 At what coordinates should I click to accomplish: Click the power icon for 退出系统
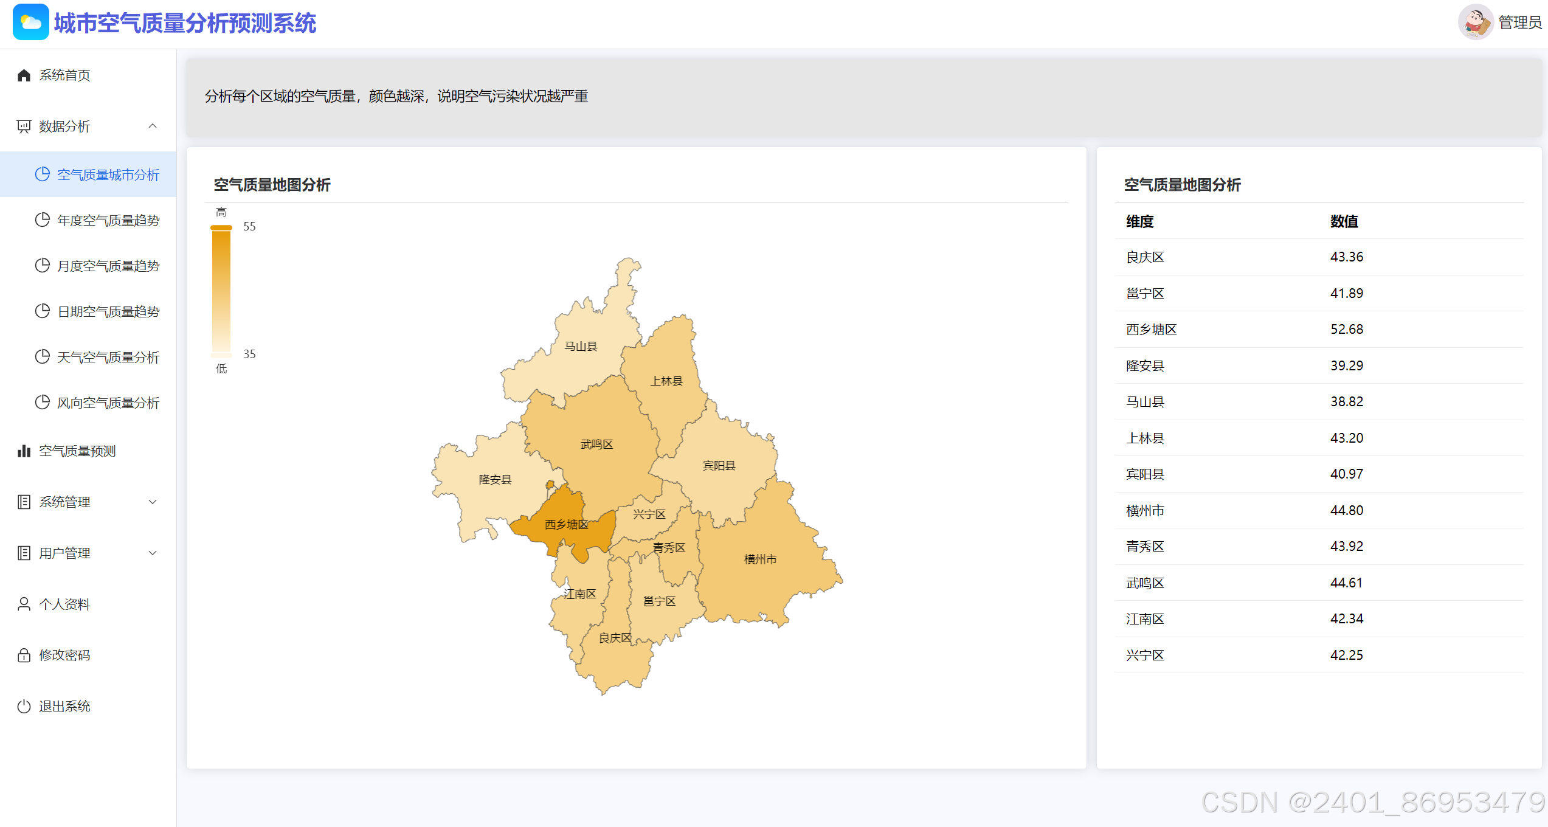pos(24,706)
